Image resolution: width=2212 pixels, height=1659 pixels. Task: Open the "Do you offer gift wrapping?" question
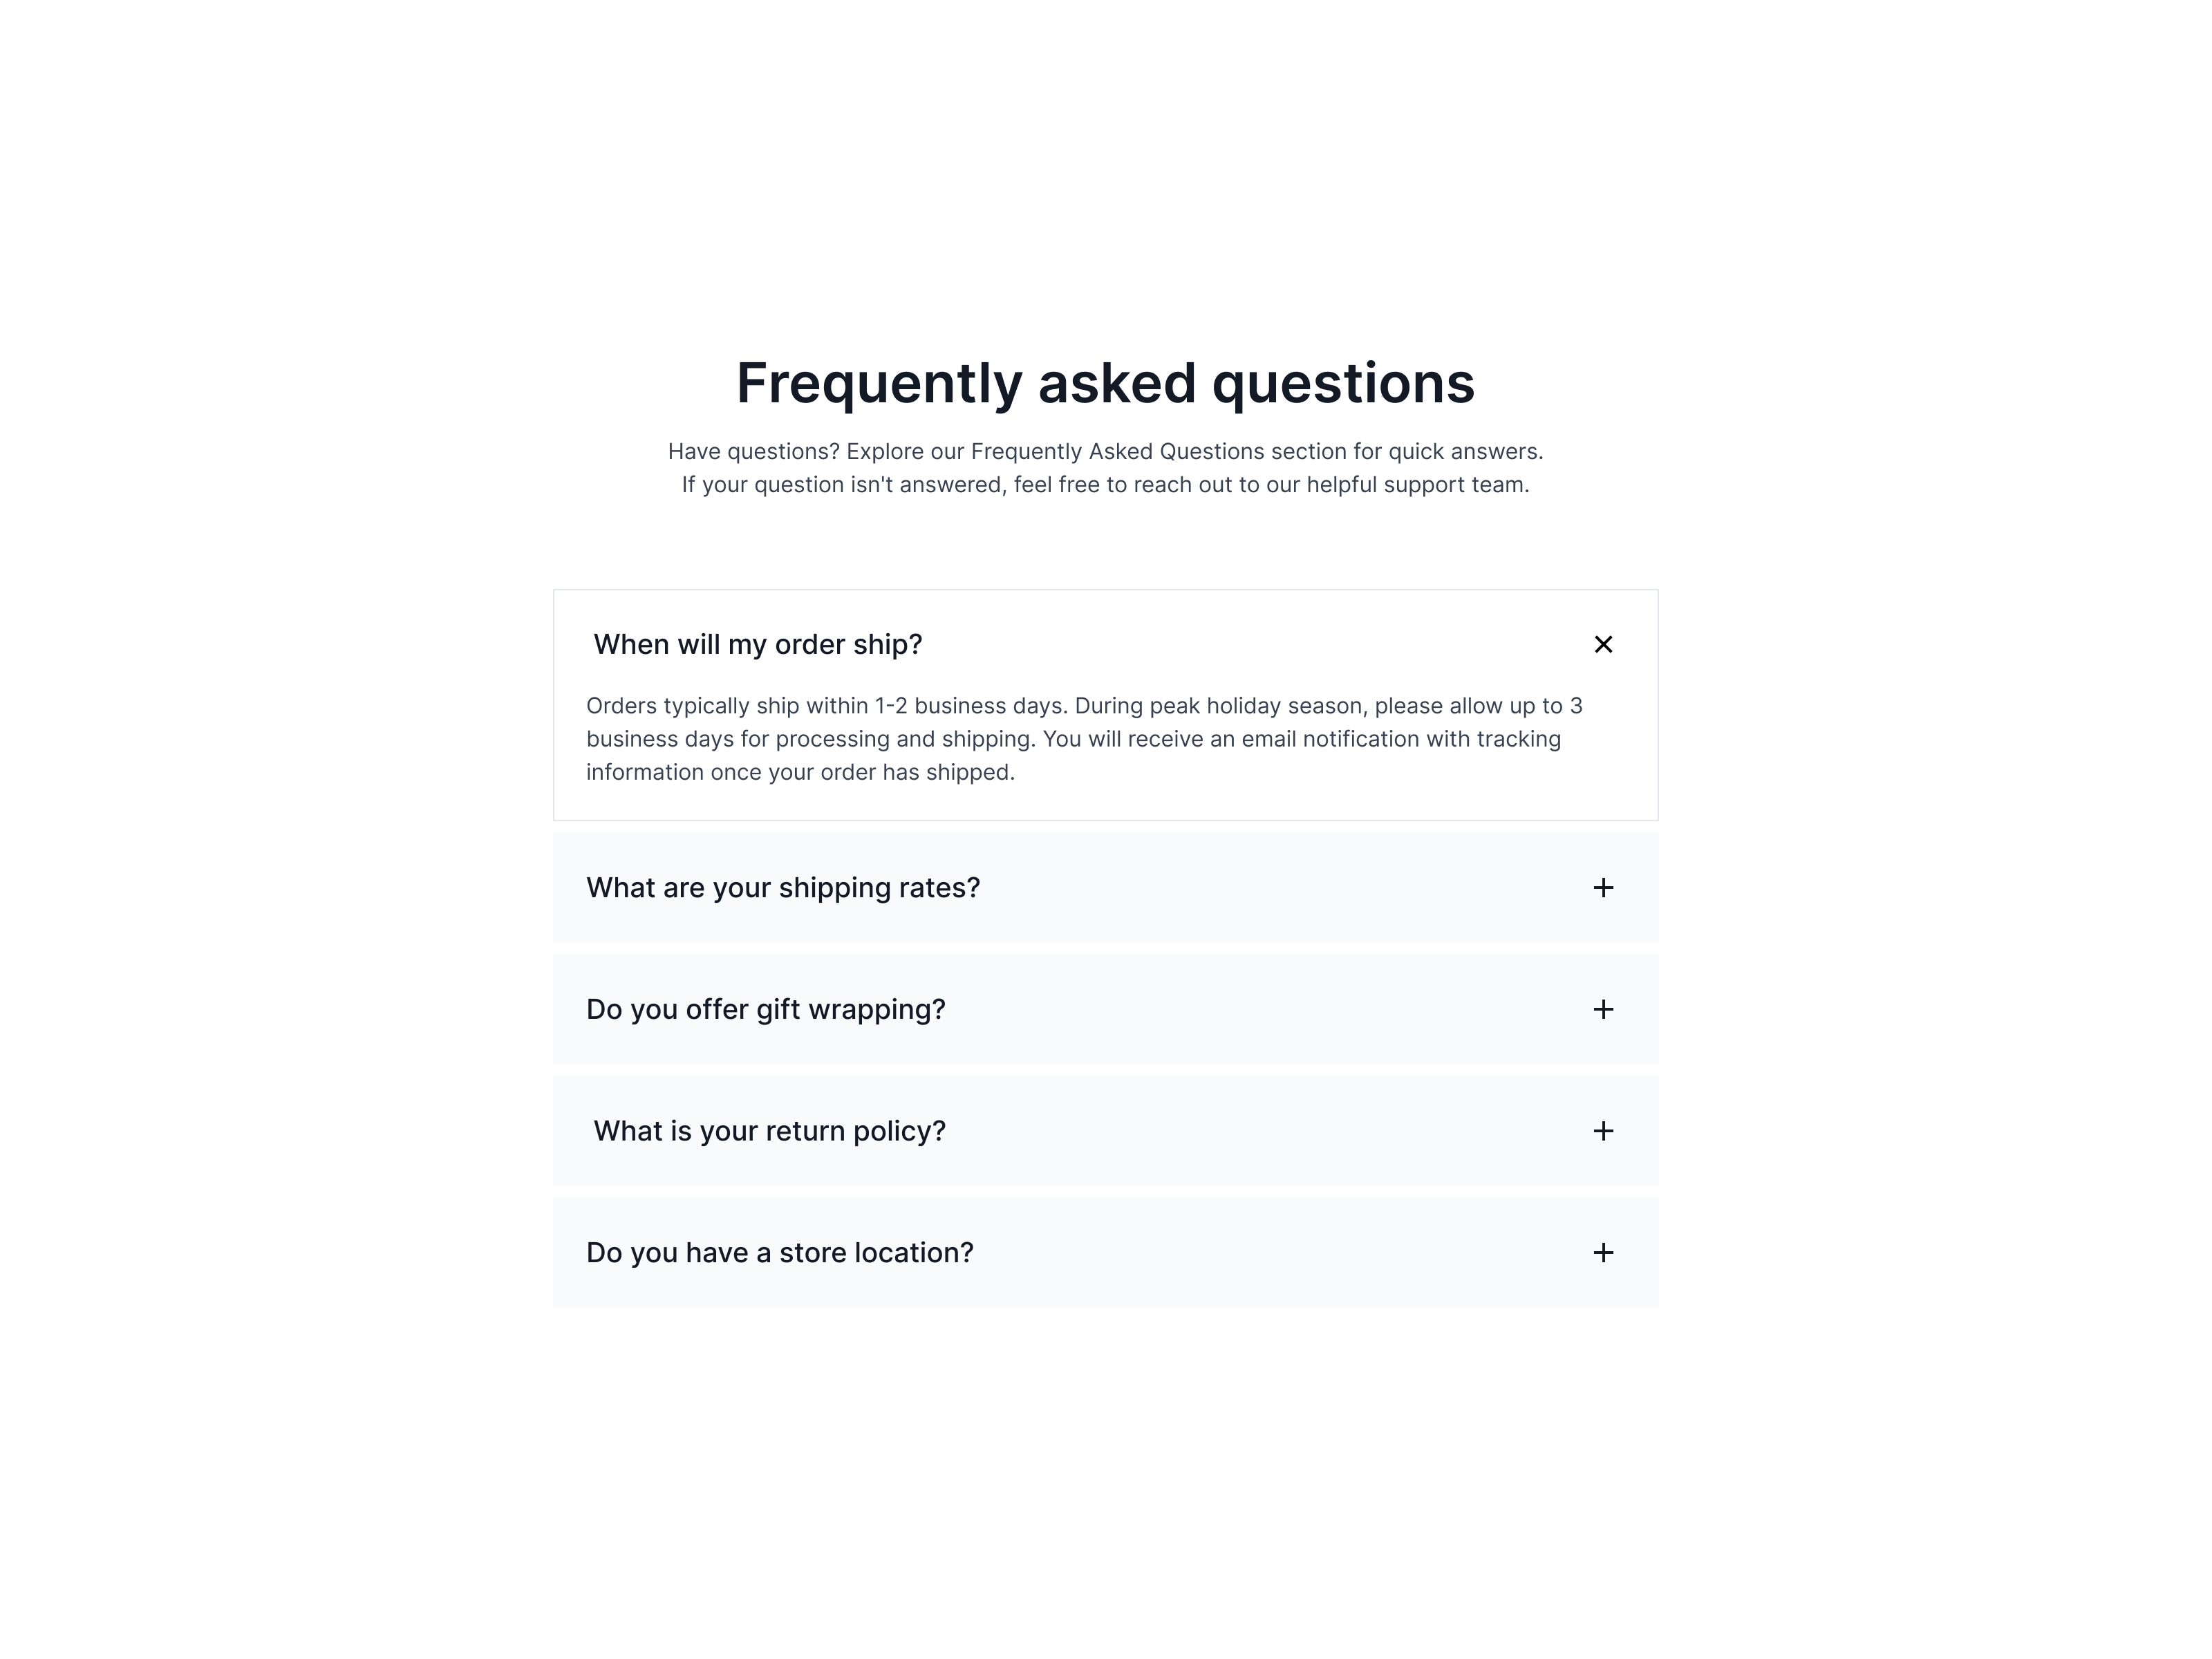coord(765,1009)
